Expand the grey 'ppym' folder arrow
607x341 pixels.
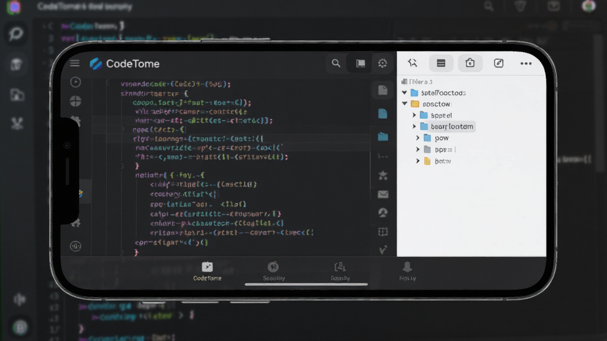pos(418,149)
